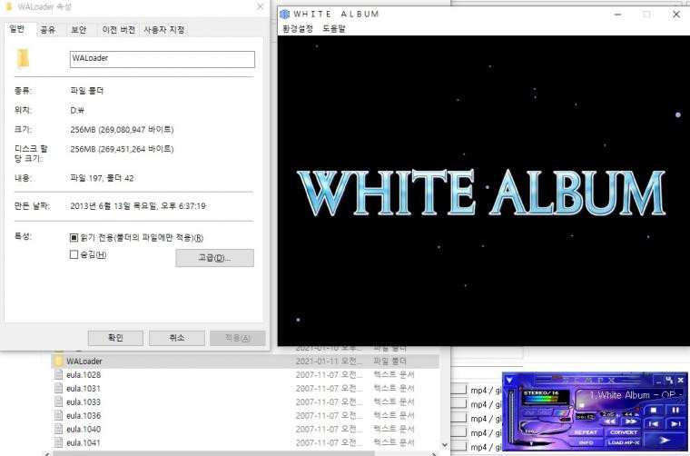Minimize the WHITE ALBUM game window
Image resolution: width=690 pixels, height=456 pixels.
618,15
